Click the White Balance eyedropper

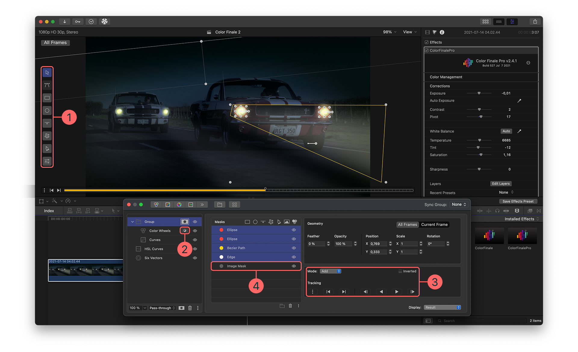coord(519,131)
